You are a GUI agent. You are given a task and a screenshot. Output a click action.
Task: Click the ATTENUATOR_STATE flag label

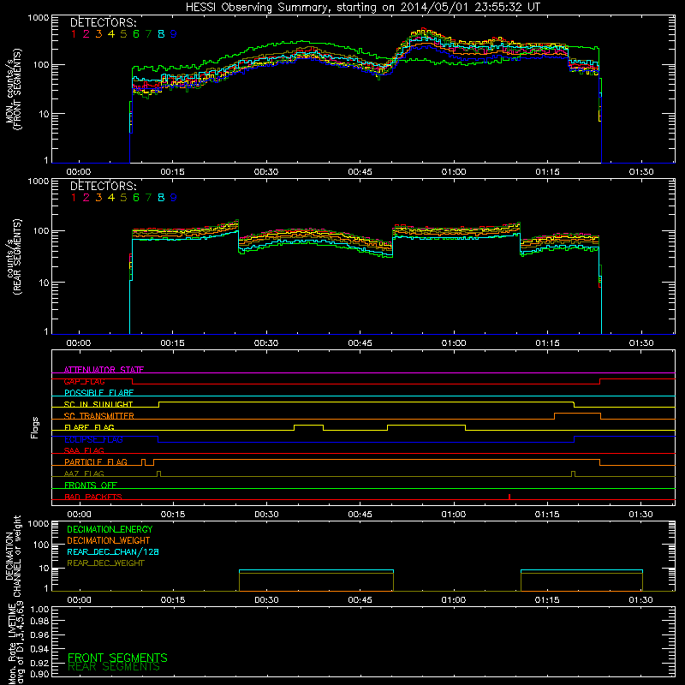click(x=104, y=370)
